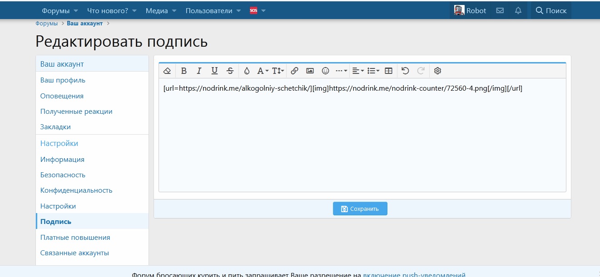Click the Сохранить button
The height and width of the screenshot is (277, 600).
tap(360, 209)
